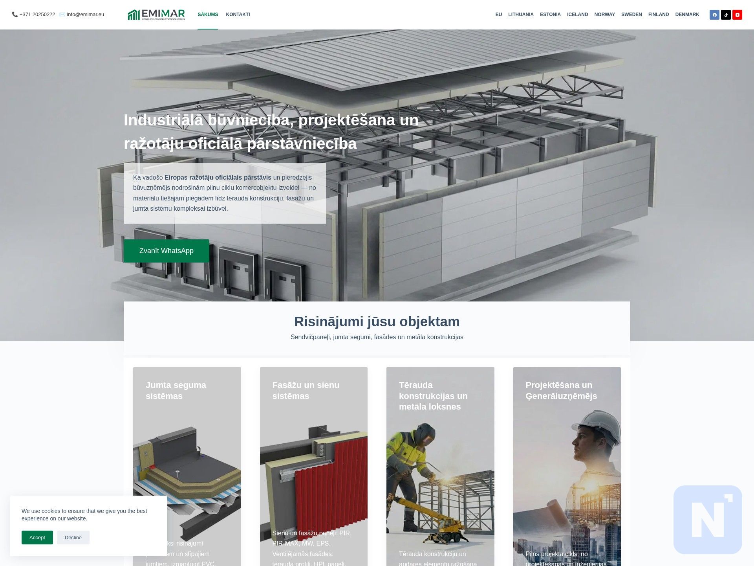754x566 pixels.
Task: Click the bold text Eiropas ražotāju oficiālais pārstāvis
Action: (218, 178)
